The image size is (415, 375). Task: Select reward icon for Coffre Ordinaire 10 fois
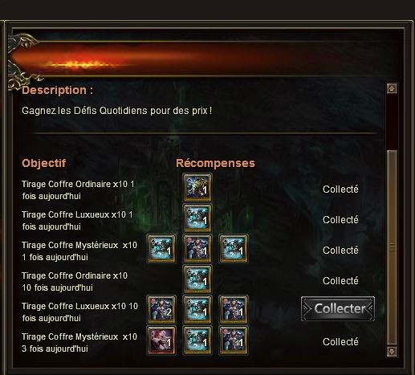click(197, 279)
